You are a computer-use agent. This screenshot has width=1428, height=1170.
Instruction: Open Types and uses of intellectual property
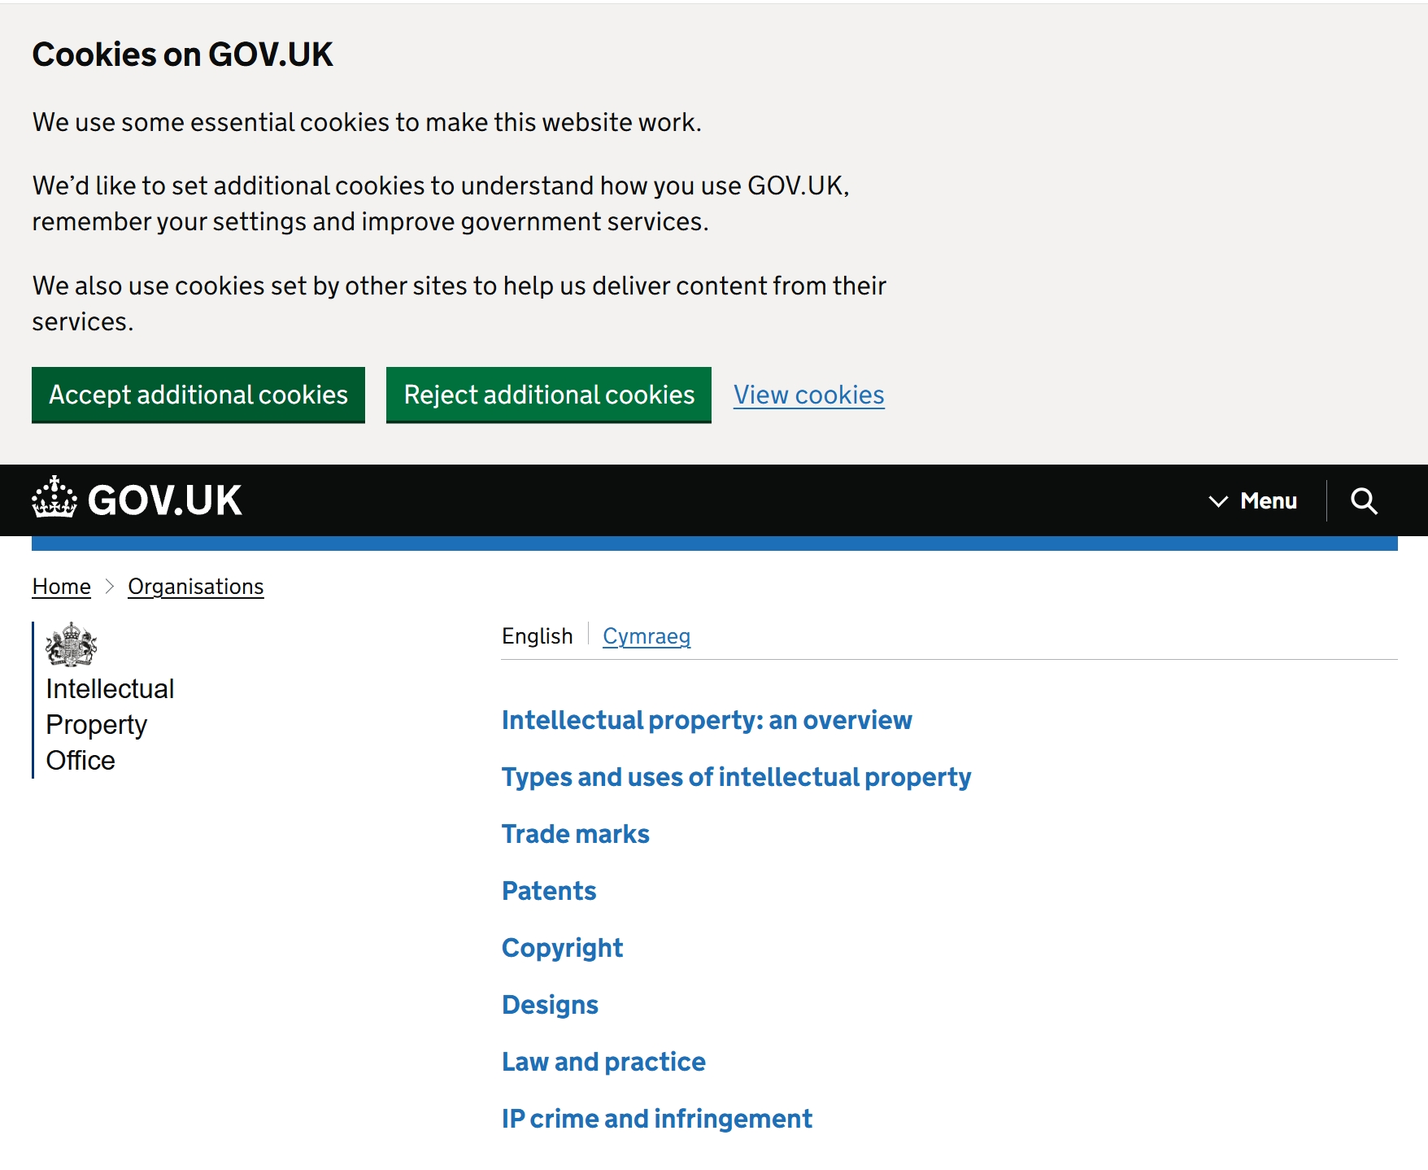(736, 777)
